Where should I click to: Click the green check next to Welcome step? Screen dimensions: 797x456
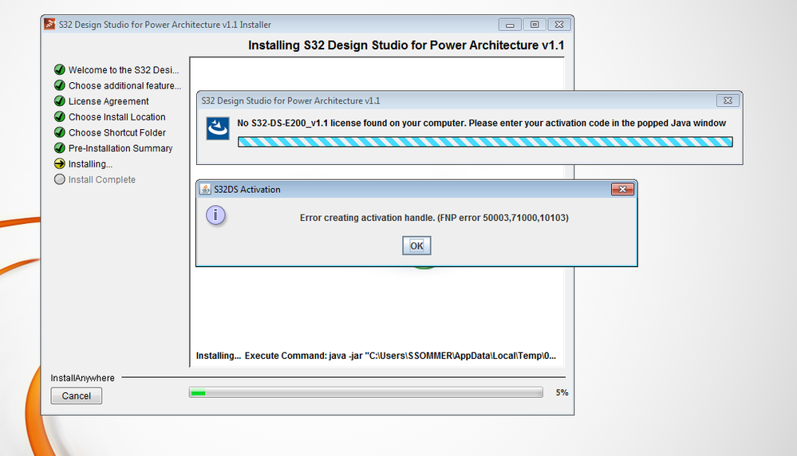click(60, 69)
